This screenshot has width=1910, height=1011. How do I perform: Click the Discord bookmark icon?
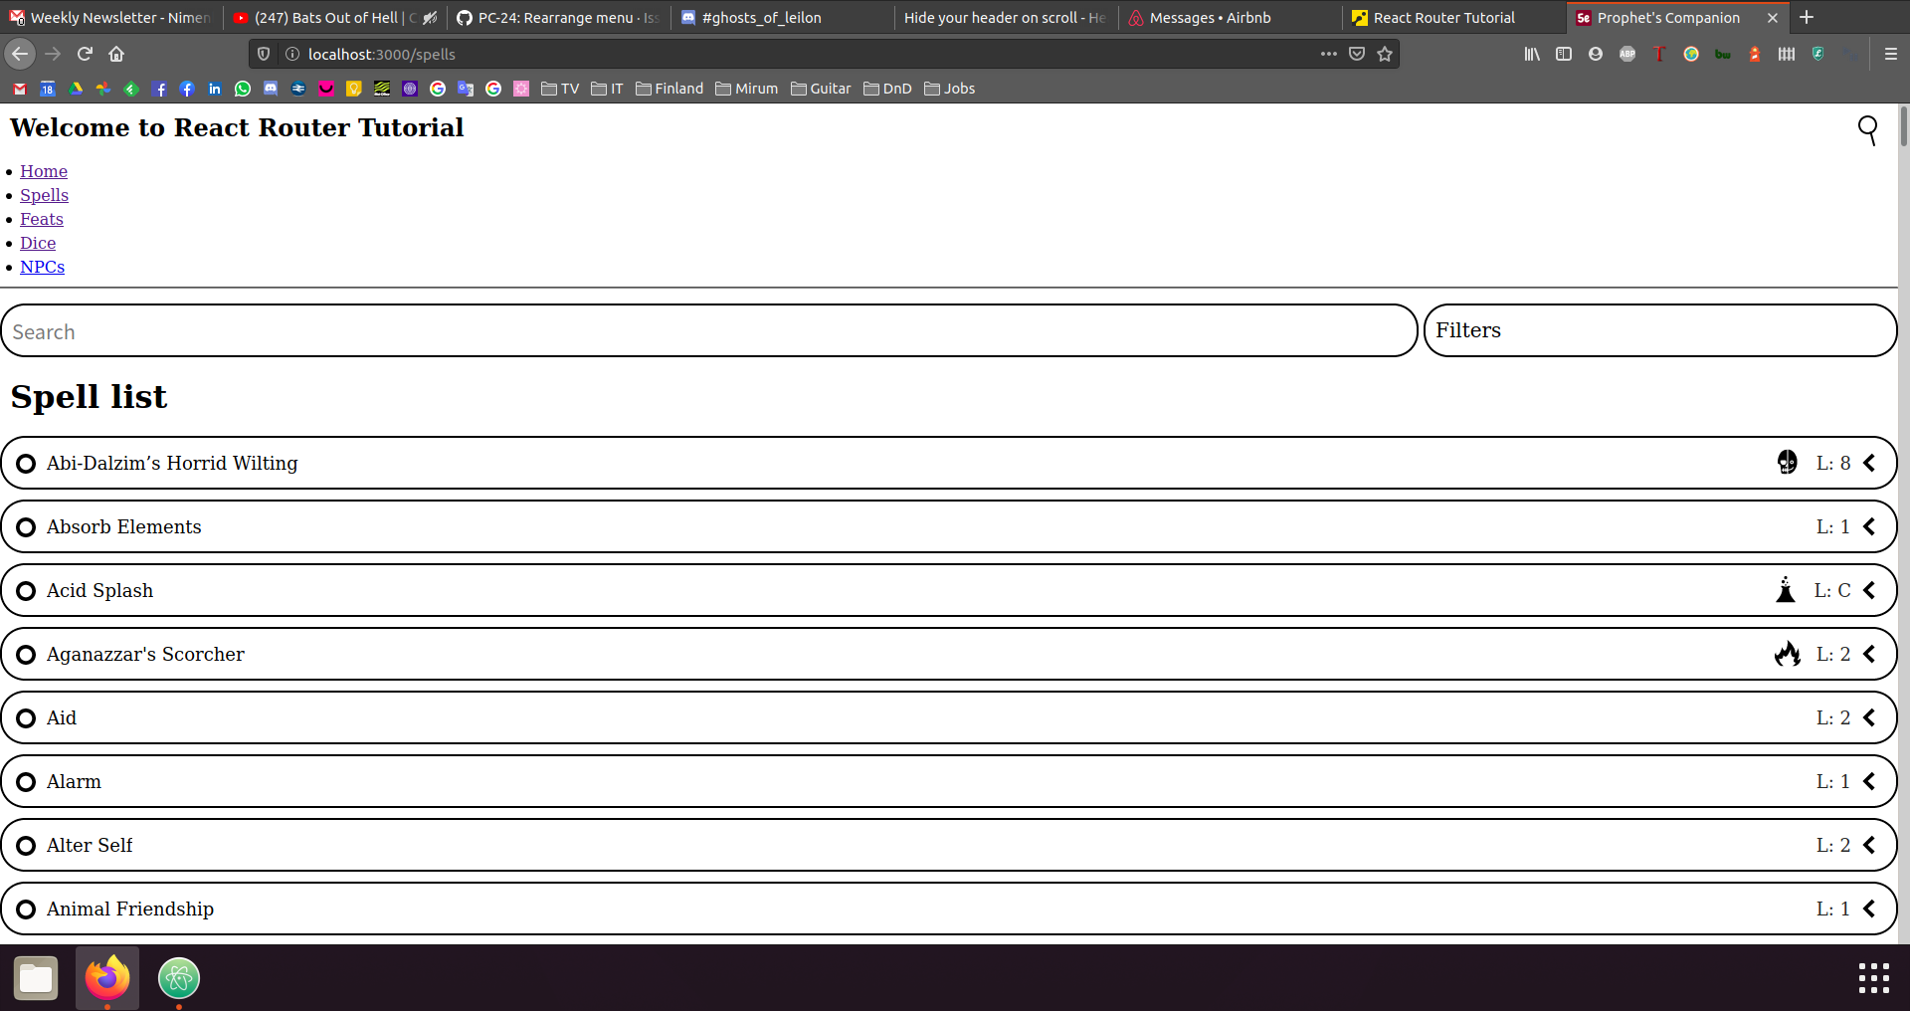(271, 89)
